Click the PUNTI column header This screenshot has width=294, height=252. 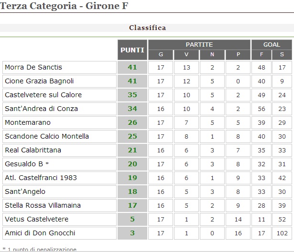[132, 50]
